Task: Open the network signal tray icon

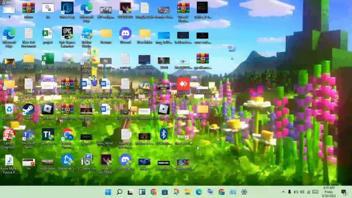Action: coord(308,192)
